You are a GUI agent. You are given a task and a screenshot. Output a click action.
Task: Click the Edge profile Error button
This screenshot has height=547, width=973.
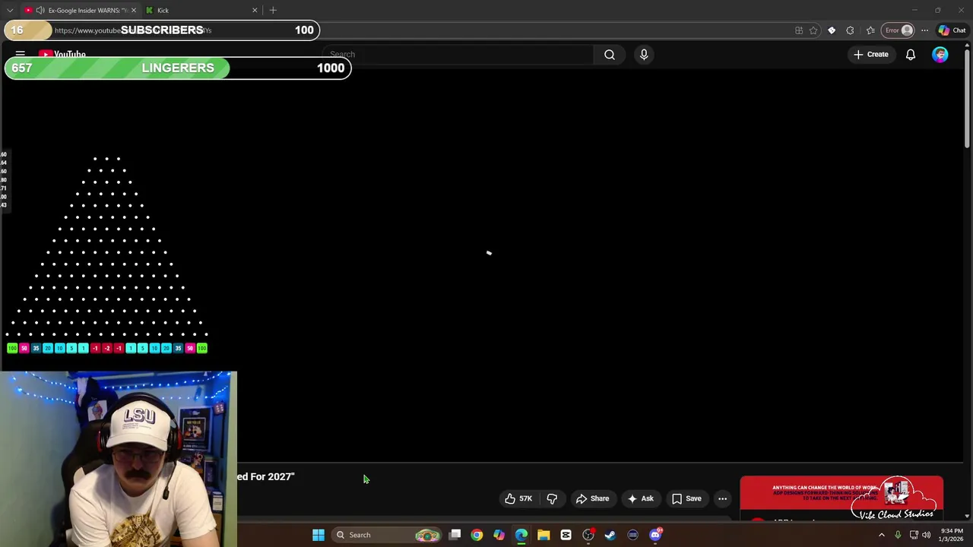pyautogui.click(x=899, y=30)
